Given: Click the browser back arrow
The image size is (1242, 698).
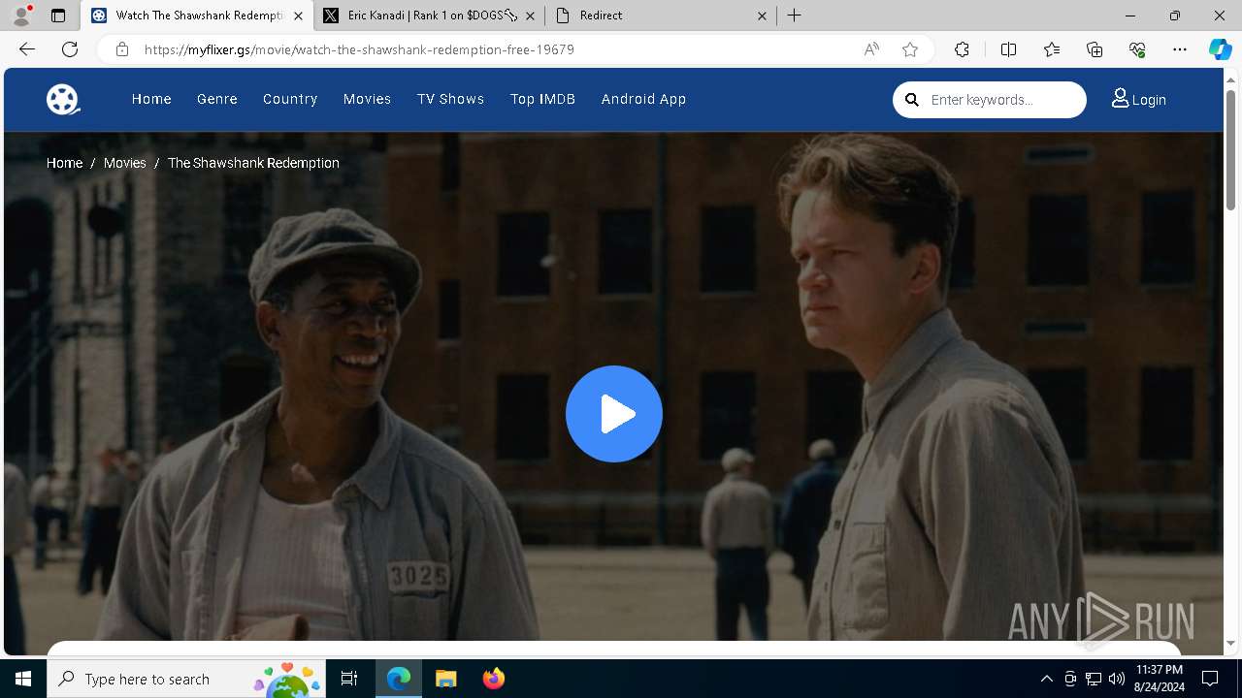Looking at the screenshot, I should (x=27, y=49).
